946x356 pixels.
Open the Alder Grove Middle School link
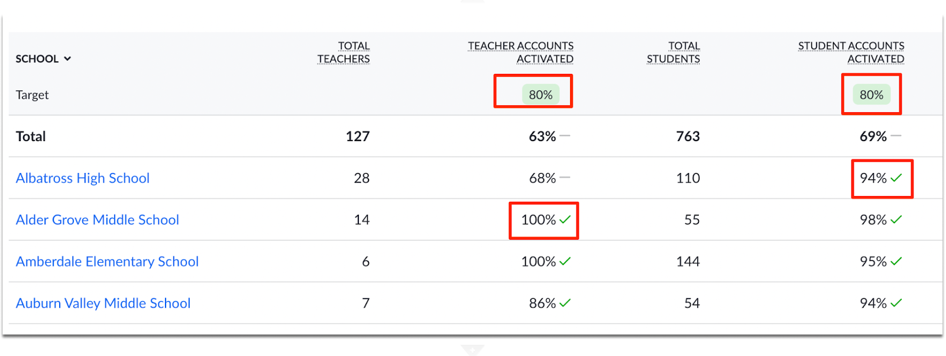(x=98, y=220)
